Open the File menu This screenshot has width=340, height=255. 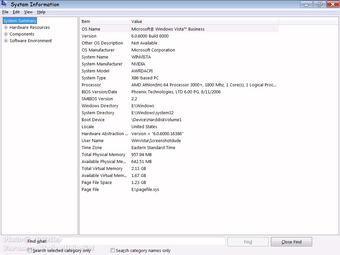click(5, 12)
